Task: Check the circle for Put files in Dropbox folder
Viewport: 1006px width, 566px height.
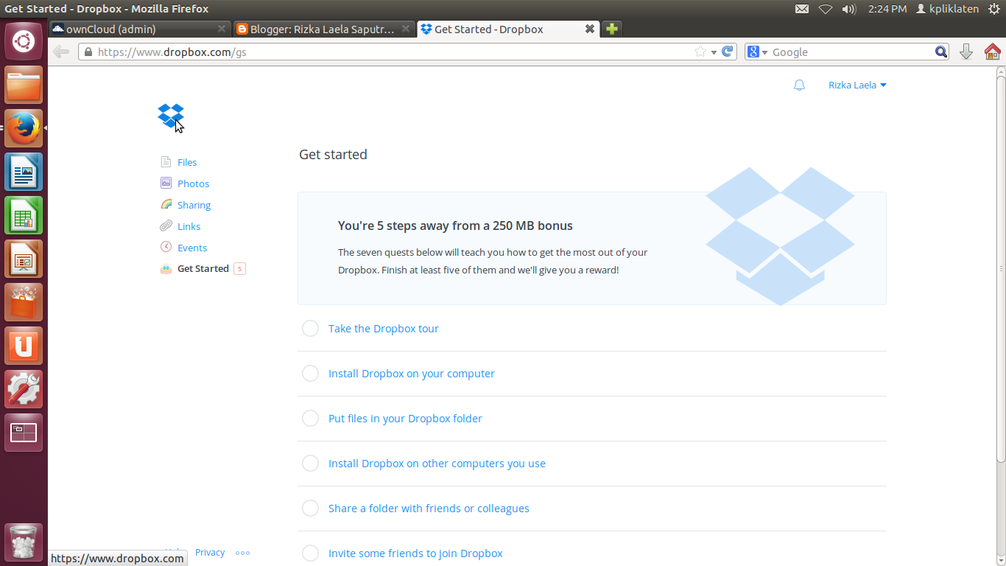Action: tap(310, 419)
